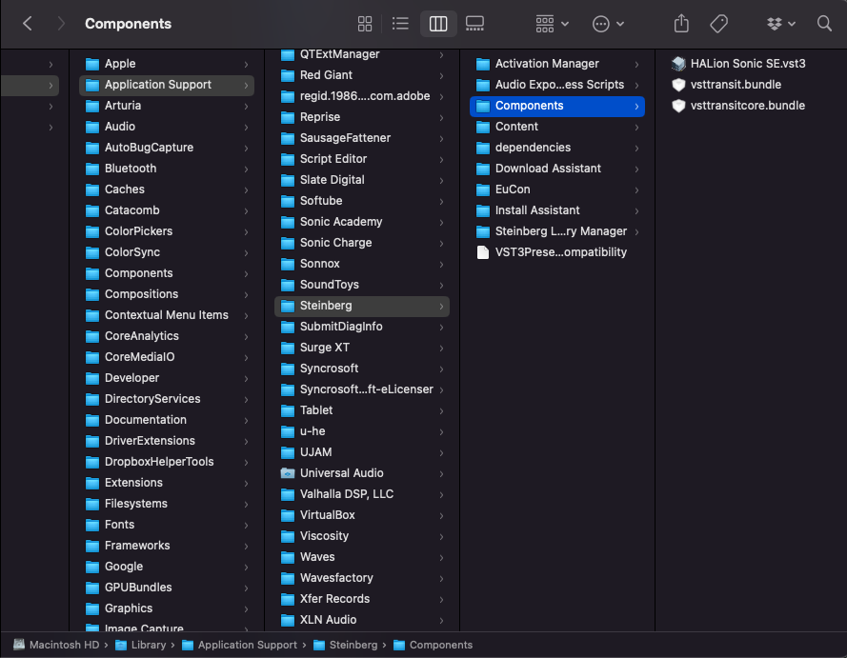Switch to icon view in toolbar

click(365, 24)
